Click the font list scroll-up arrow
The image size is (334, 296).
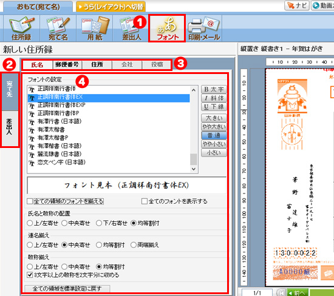(x=194, y=90)
